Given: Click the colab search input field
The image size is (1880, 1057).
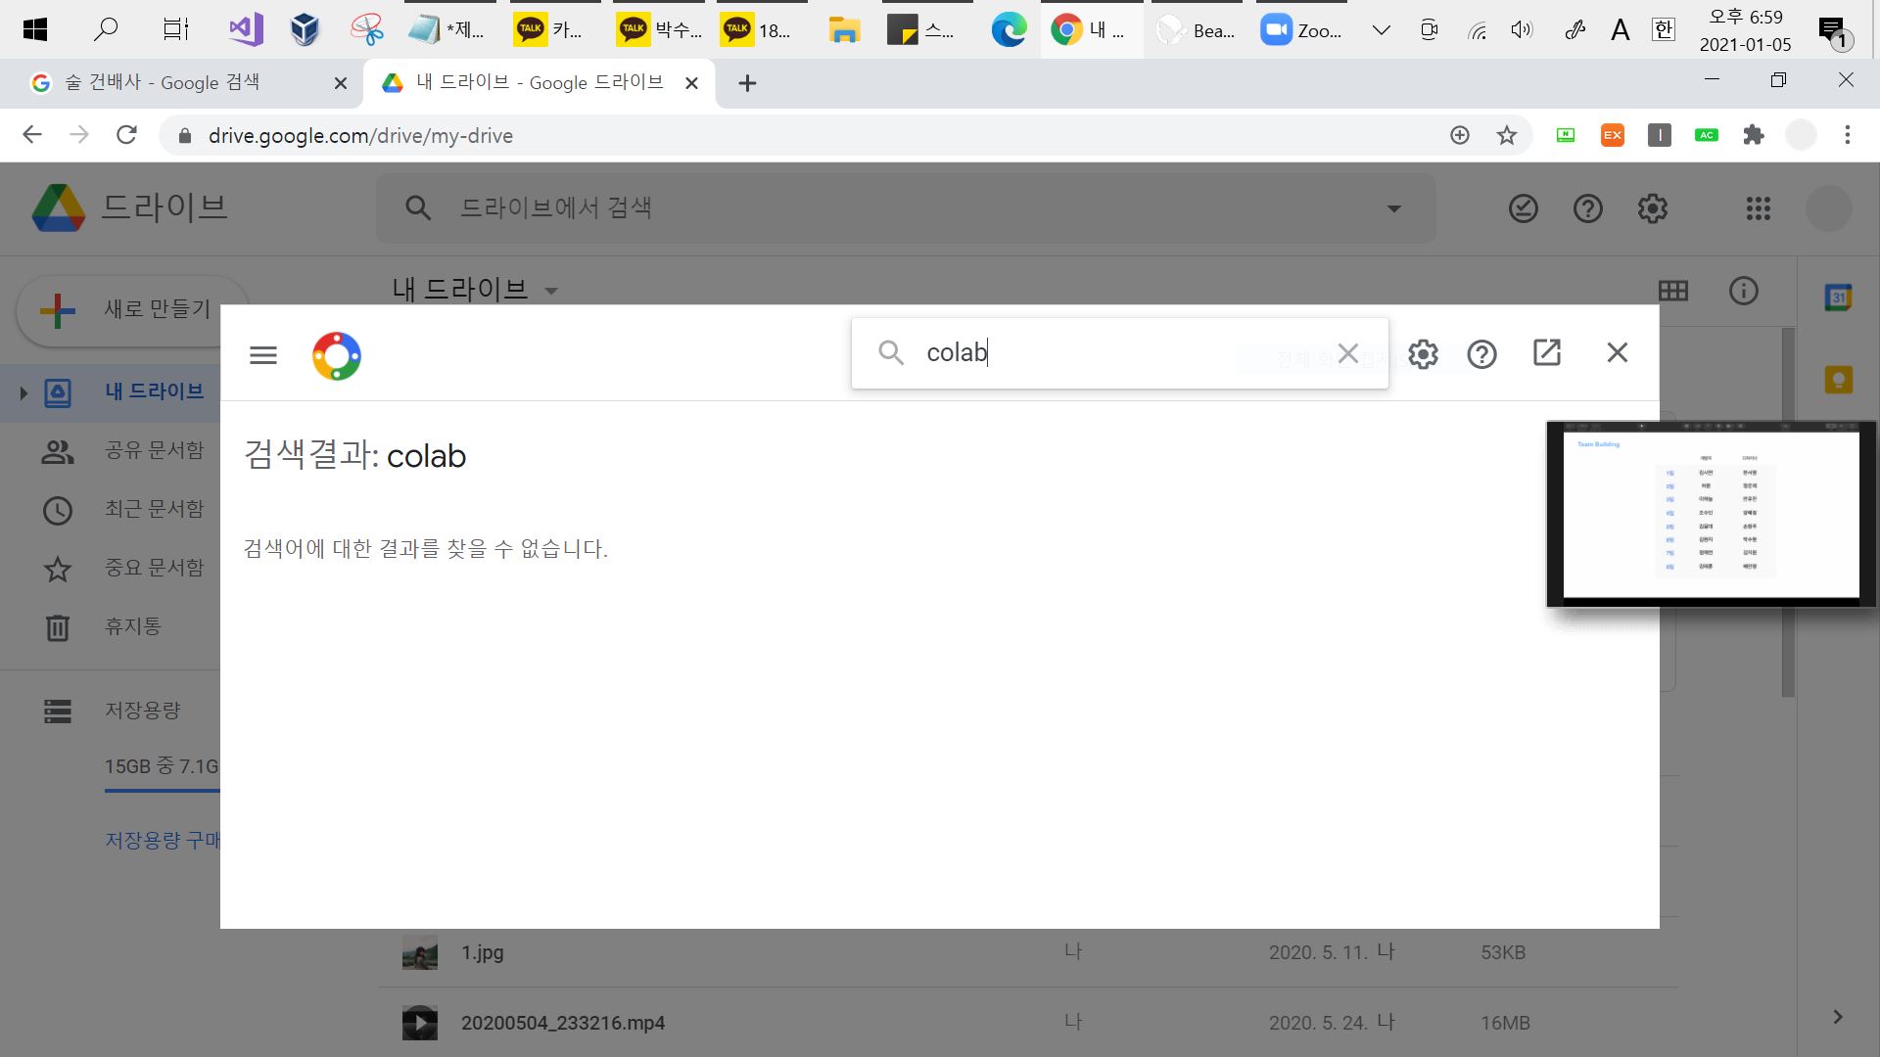Looking at the screenshot, I should [1120, 353].
